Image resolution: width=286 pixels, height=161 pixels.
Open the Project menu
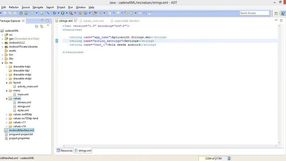click(x=61, y=7)
